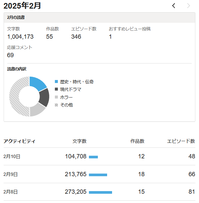Click the 2月10日 activity row
This screenshot has height=203, width=199.
pos(12,156)
